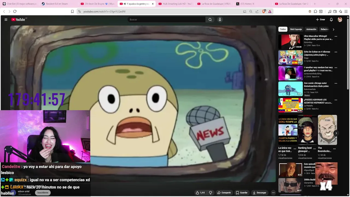This screenshot has height=197, width=350.
Task: Open Ultra Masculine Whitegirl Playlist video thumbnail
Action: click(290, 42)
